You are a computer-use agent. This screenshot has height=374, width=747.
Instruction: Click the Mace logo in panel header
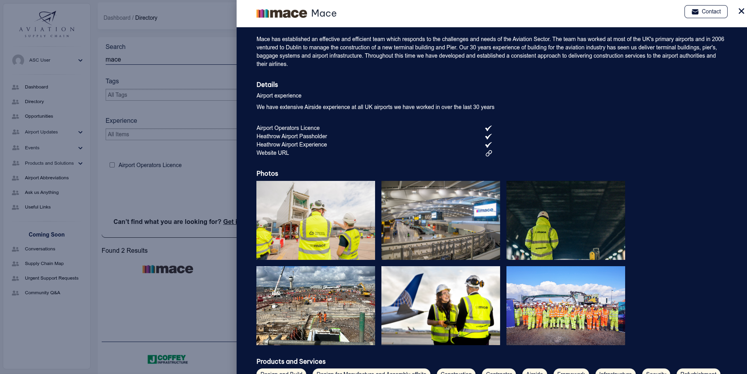click(281, 13)
